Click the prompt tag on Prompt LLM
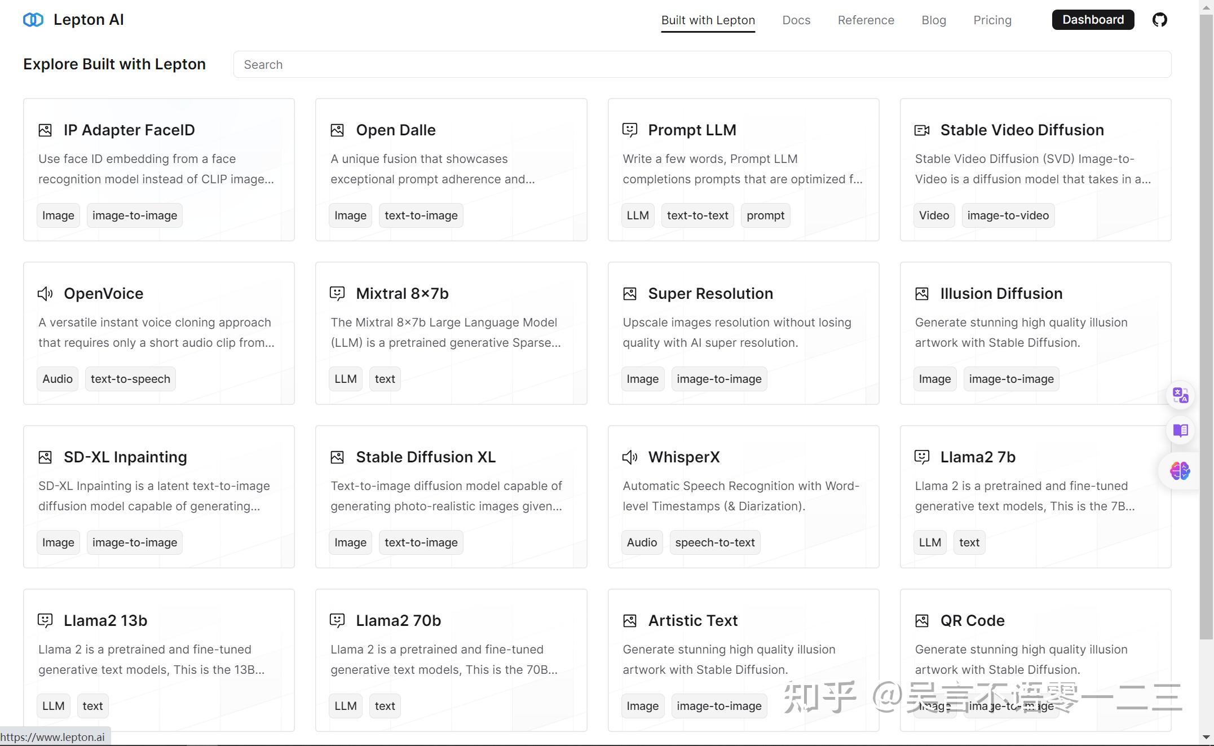The height and width of the screenshot is (746, 1214). [x=765, y=215]
